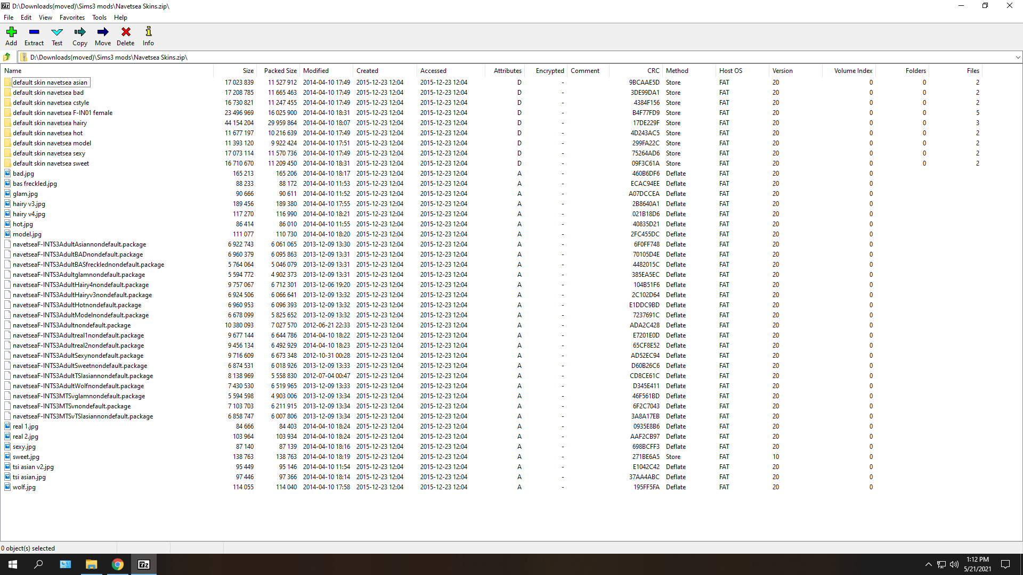1023x575 pixels.
Task: Select file 'tsi asian v2.jpg'
Action: (33, 467)
